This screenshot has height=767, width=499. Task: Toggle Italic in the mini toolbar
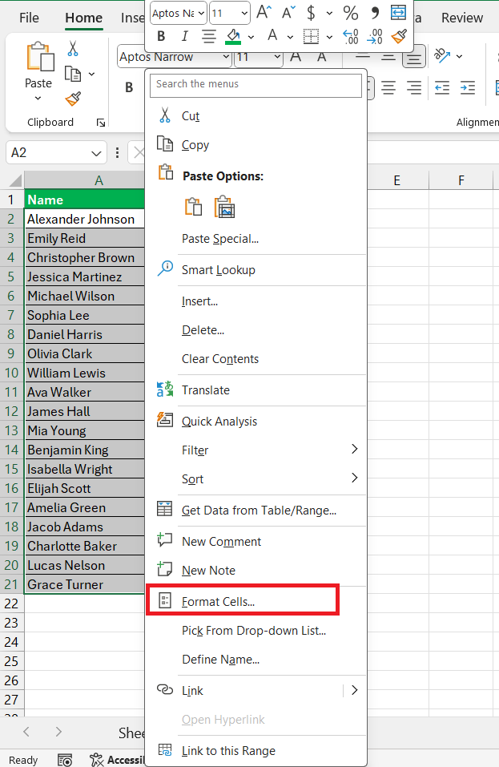pos(184,36)
